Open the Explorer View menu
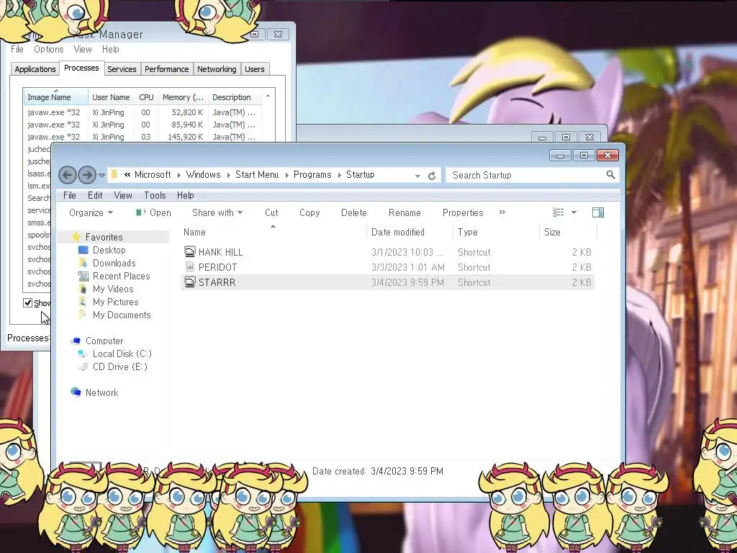This screenshot has width=737, height=553. click(123, 195)
